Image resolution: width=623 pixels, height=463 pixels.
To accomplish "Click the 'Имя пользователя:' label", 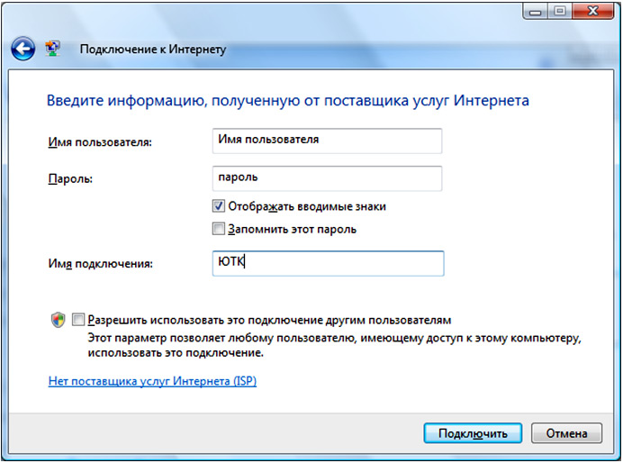I will pyautogui.click(x=100, y=142).
